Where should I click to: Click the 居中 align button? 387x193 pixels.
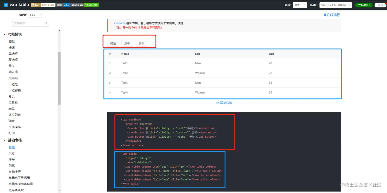coord(127,43)
